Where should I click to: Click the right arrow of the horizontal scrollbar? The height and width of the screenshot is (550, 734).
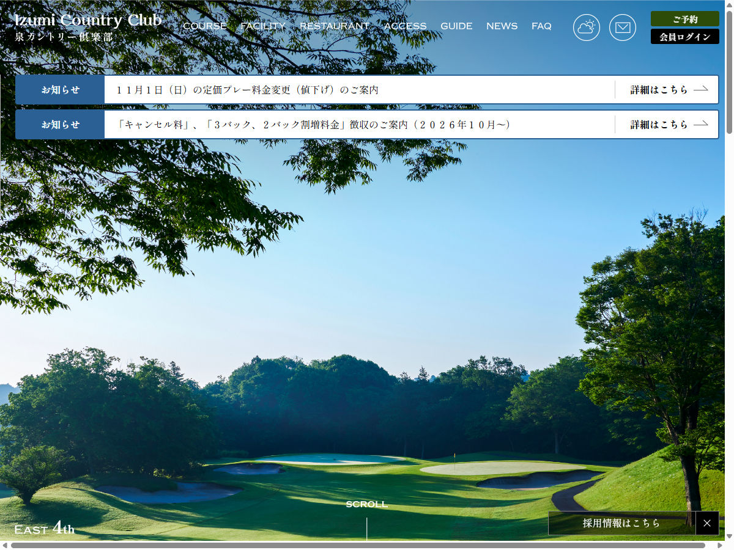coord(719,545)
